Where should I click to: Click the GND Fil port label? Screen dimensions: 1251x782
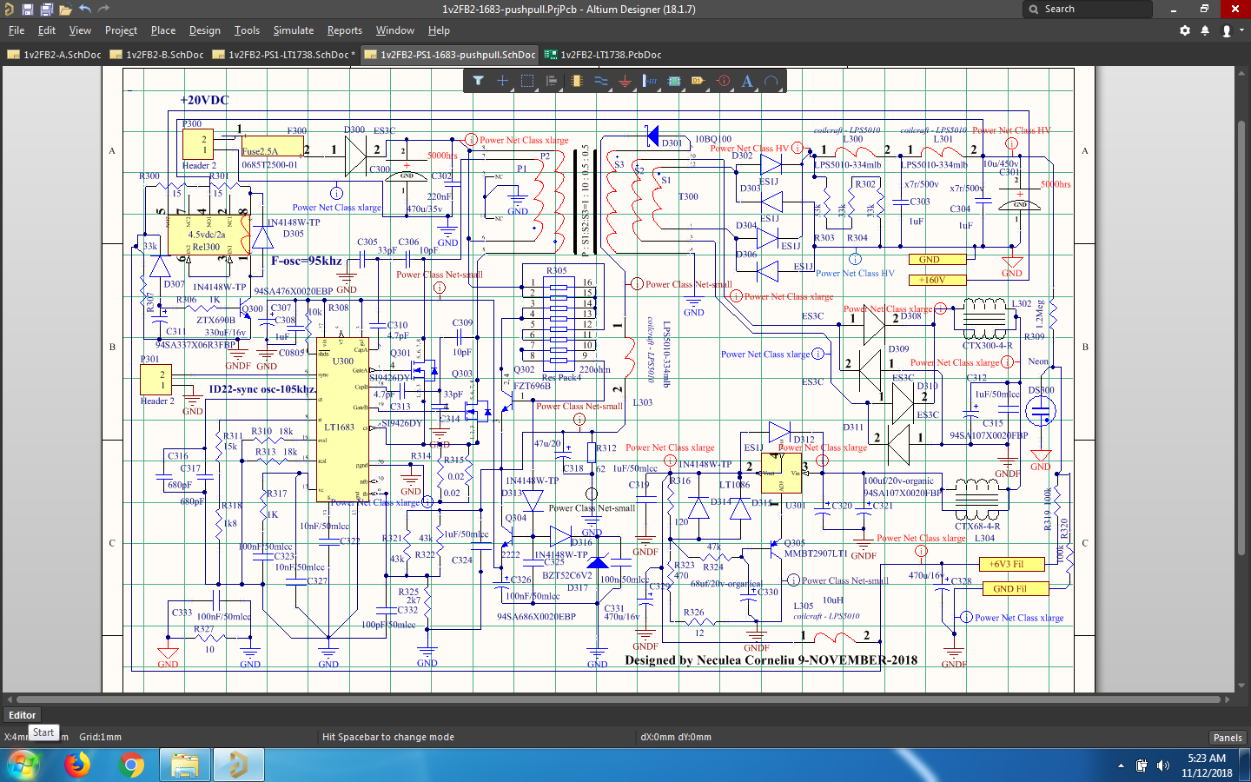(x=1016, y=588)
